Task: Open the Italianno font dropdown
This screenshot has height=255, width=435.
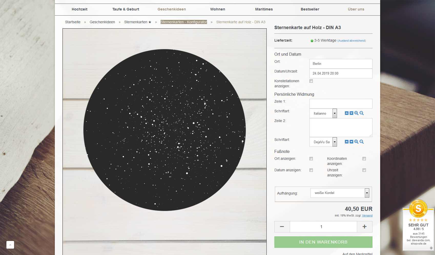Action: [x=323, y=113]
